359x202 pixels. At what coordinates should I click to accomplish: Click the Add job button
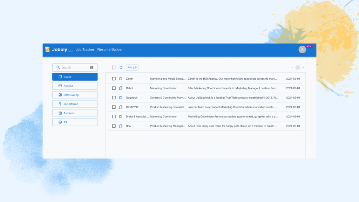click(132, 67)
